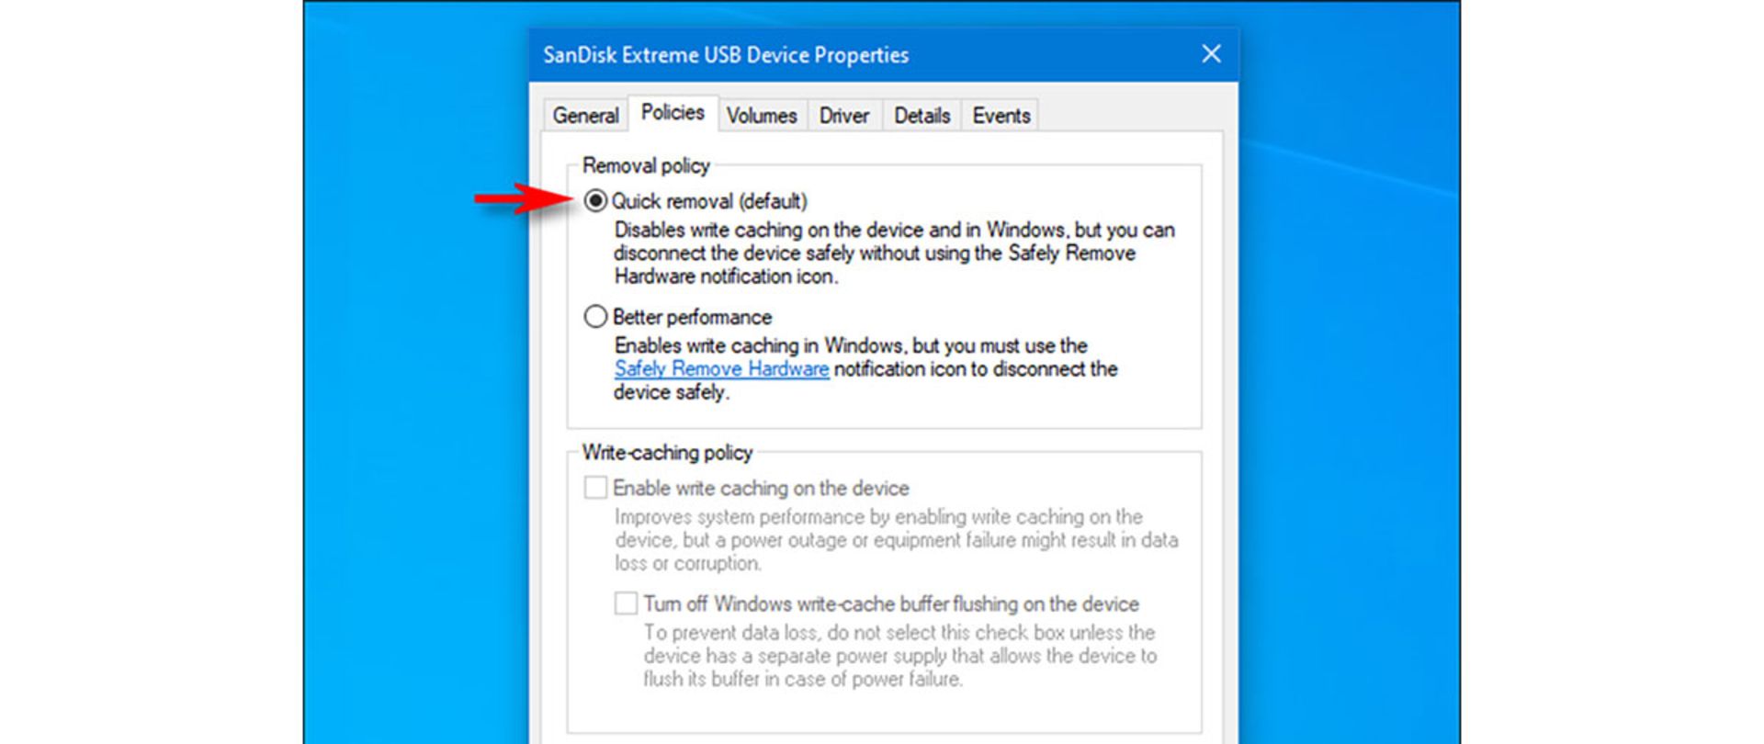Switch to the General tab
The height and width of the screenshot is (744, 1764).
(585, 116)
